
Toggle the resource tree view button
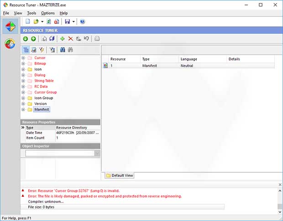(x=26, y=50)
